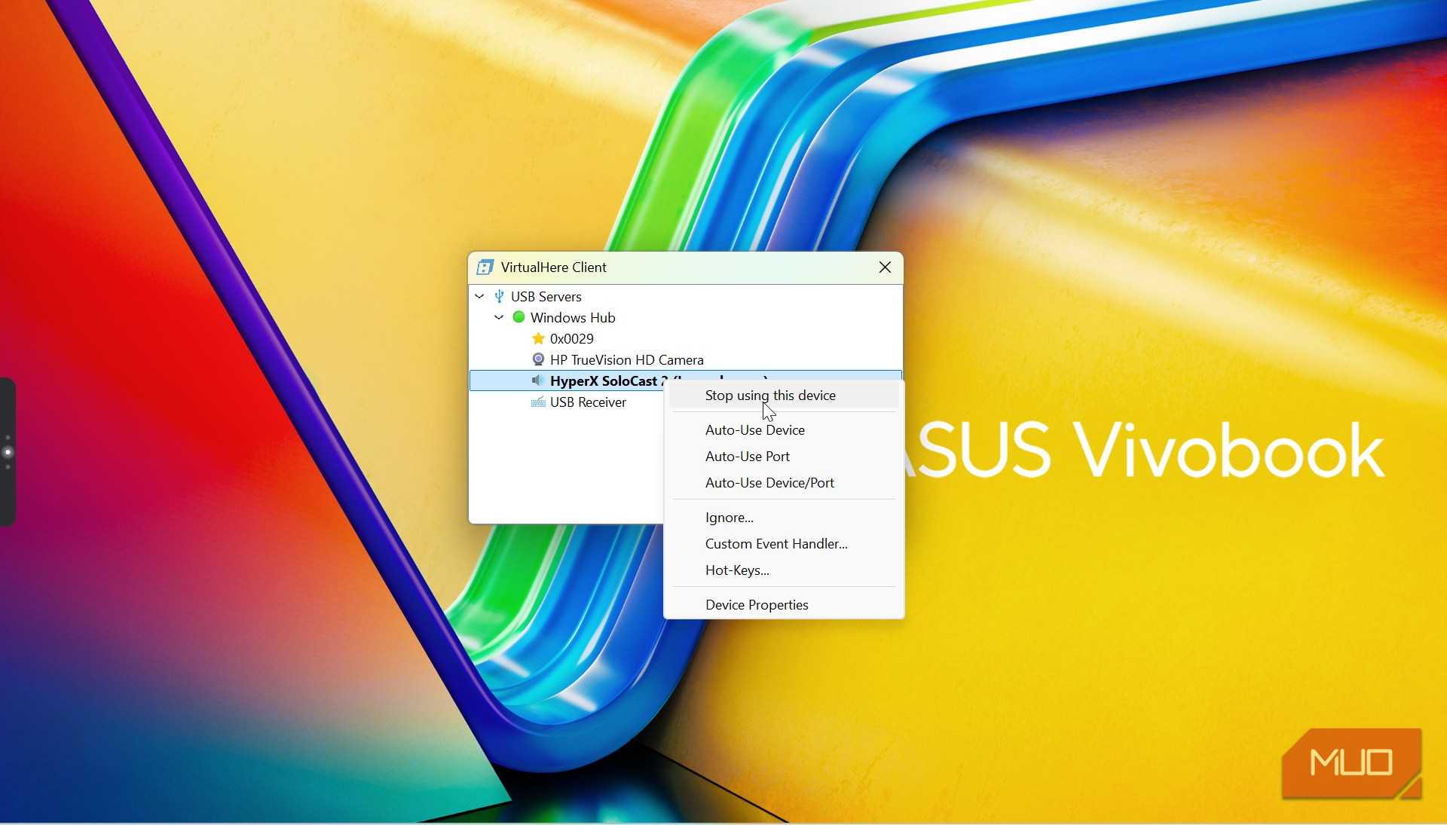The height and width of the screenshot is (825, 1447).
Task: Select the Windows Hub row text
Action: pos(573,318)
